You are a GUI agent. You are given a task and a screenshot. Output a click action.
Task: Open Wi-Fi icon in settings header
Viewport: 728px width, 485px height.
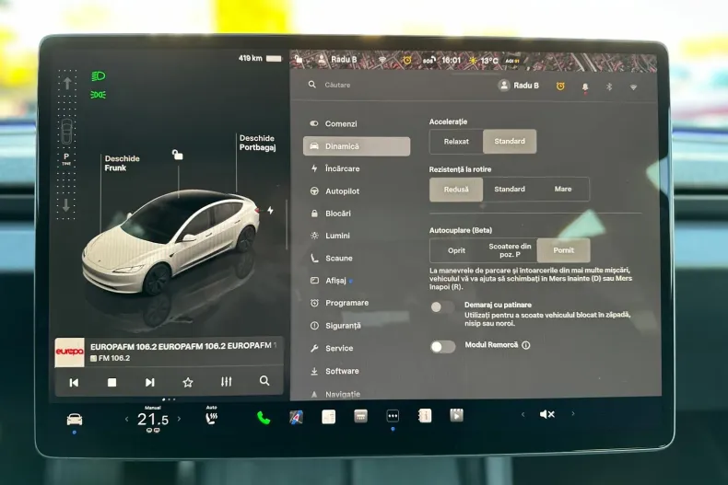(x=633, y=87)
